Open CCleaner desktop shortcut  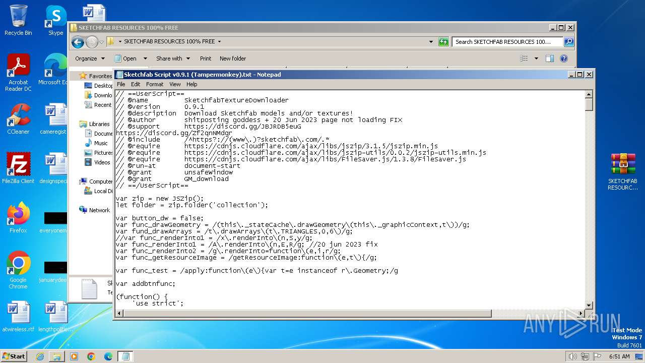tap(18, 119)
